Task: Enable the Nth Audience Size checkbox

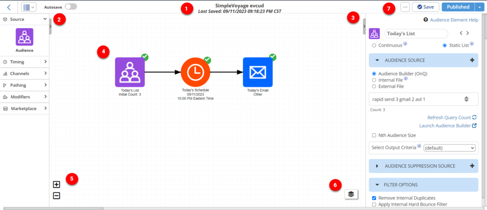Action: point(374,135)
